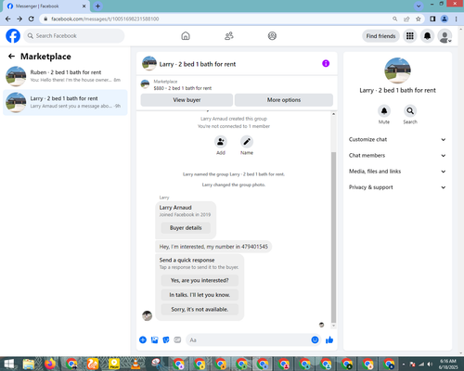The image size is (464, 371).
Task: Search in conversation magnifier icon
Action: (410, 110)
